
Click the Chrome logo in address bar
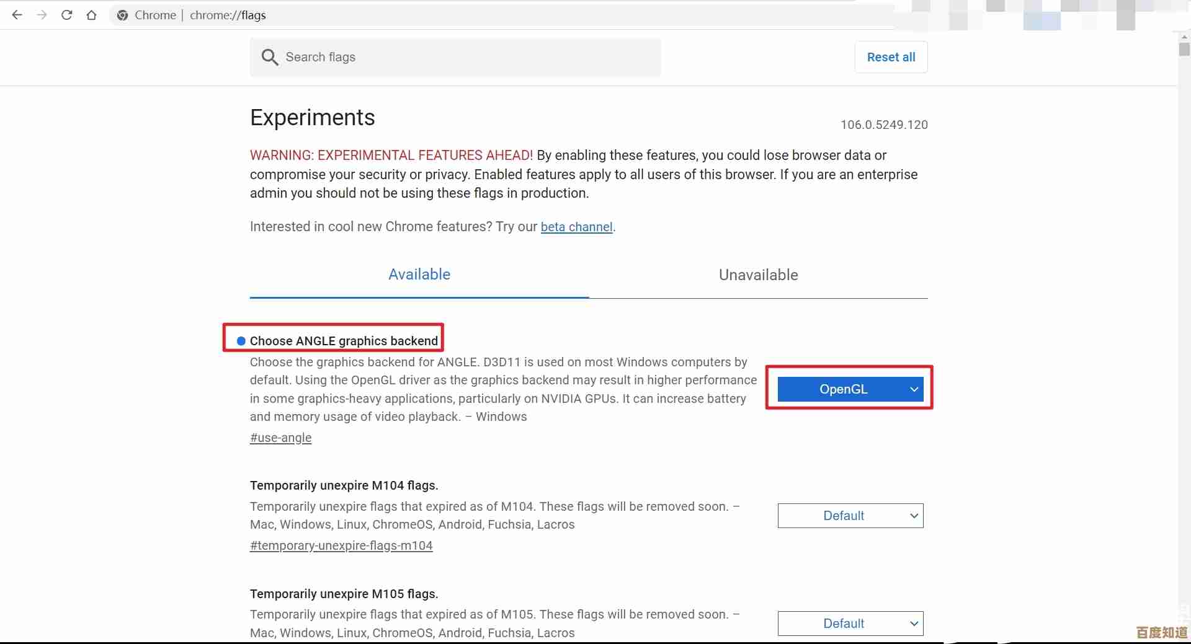pyautogui.click(x=123, y=15)
